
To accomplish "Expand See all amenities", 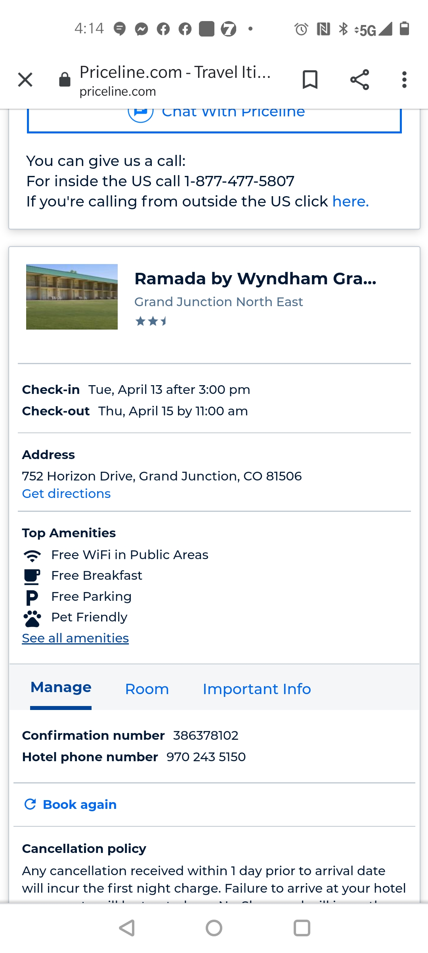I will 75,638.
